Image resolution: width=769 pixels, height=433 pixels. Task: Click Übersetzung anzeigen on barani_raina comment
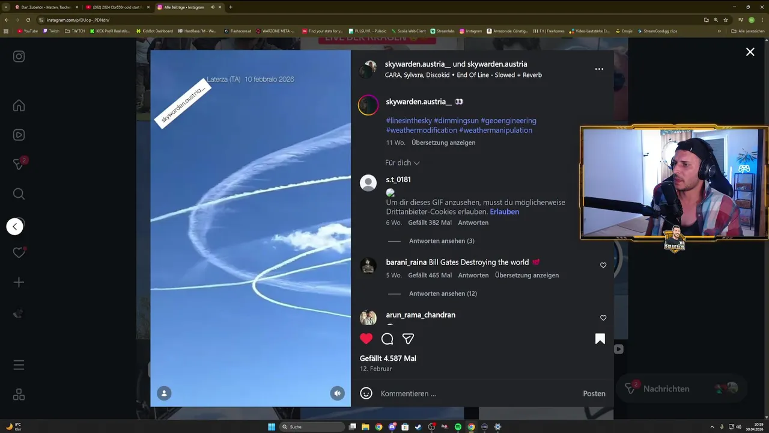527,275
